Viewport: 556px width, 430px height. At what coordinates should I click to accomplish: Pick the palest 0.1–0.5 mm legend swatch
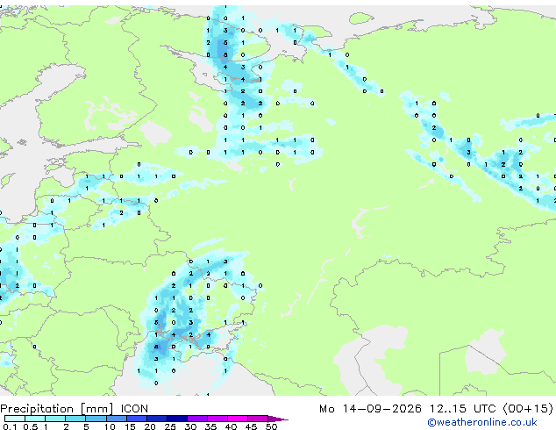click(x=15, y=419)
